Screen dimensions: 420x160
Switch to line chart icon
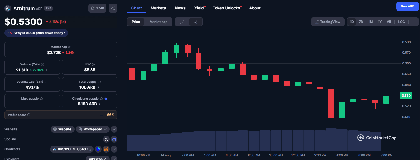[182, 22]
